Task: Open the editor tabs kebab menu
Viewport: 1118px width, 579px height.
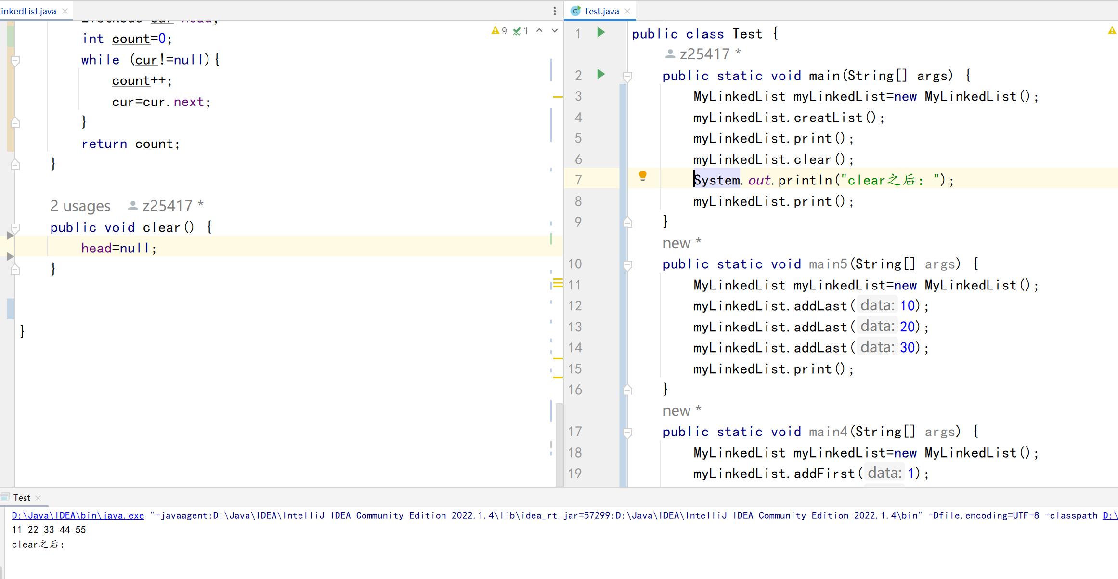Action: (555, 11)
